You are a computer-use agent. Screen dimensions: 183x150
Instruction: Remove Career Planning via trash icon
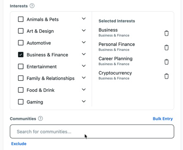tap(166, 62)
